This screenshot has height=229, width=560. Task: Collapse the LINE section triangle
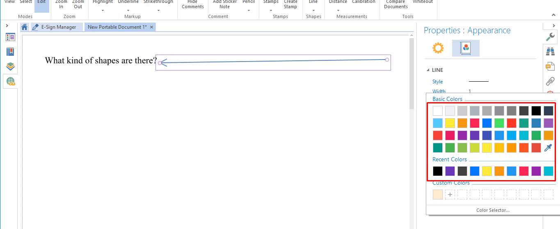(428, 70)
